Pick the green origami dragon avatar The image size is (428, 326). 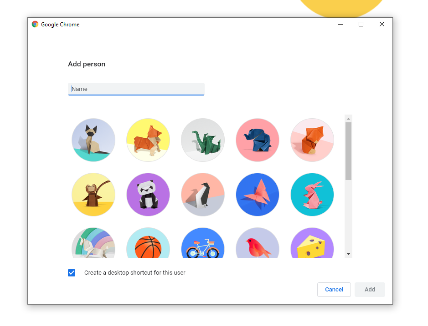click(203, 140)
